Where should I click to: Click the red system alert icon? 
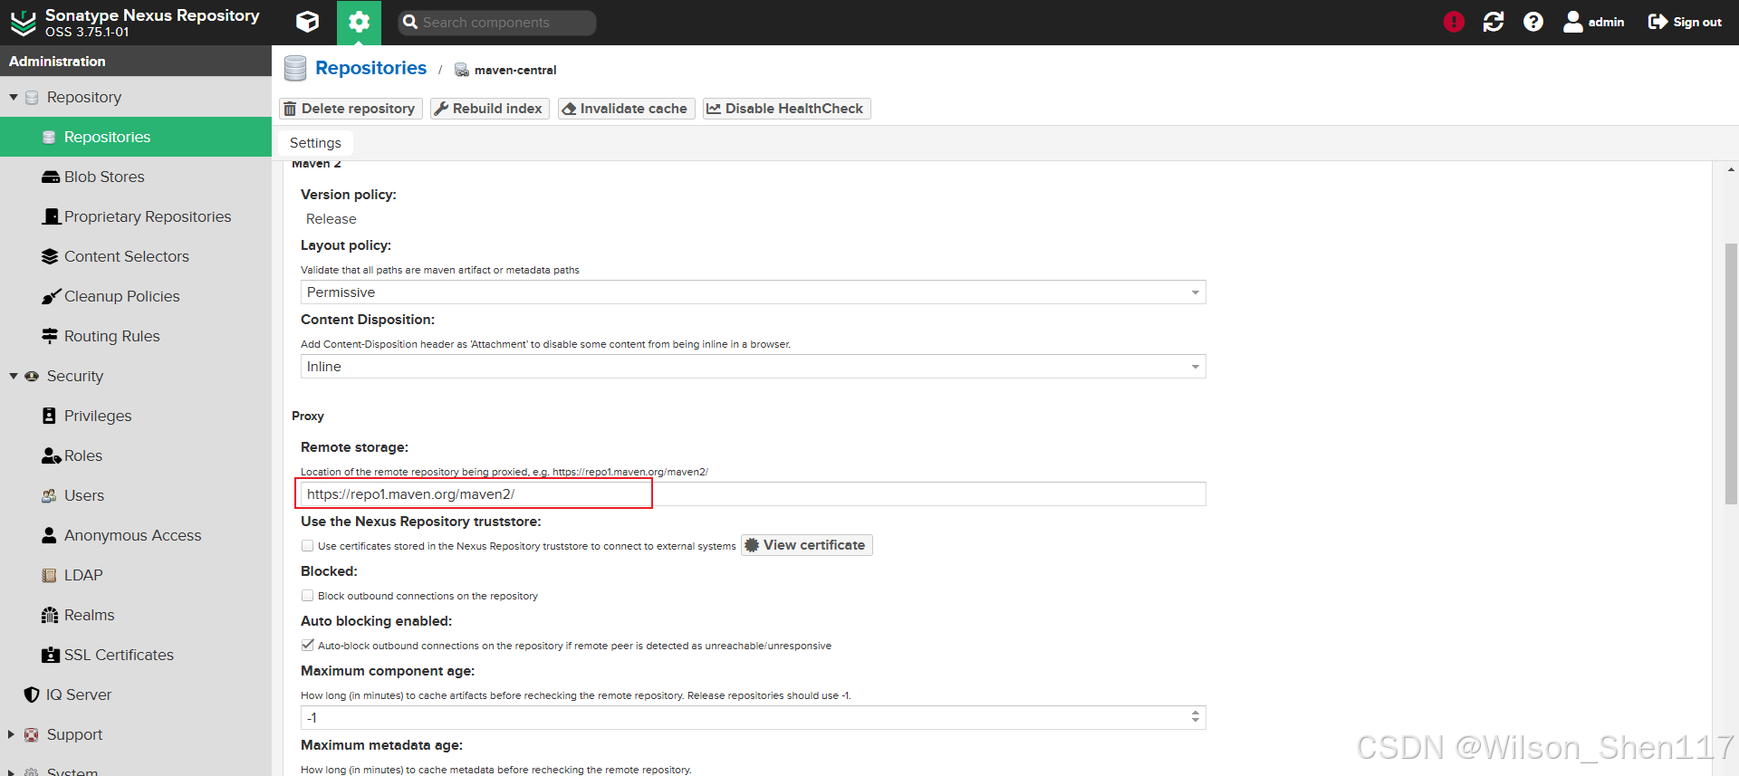click(1454, 22)
